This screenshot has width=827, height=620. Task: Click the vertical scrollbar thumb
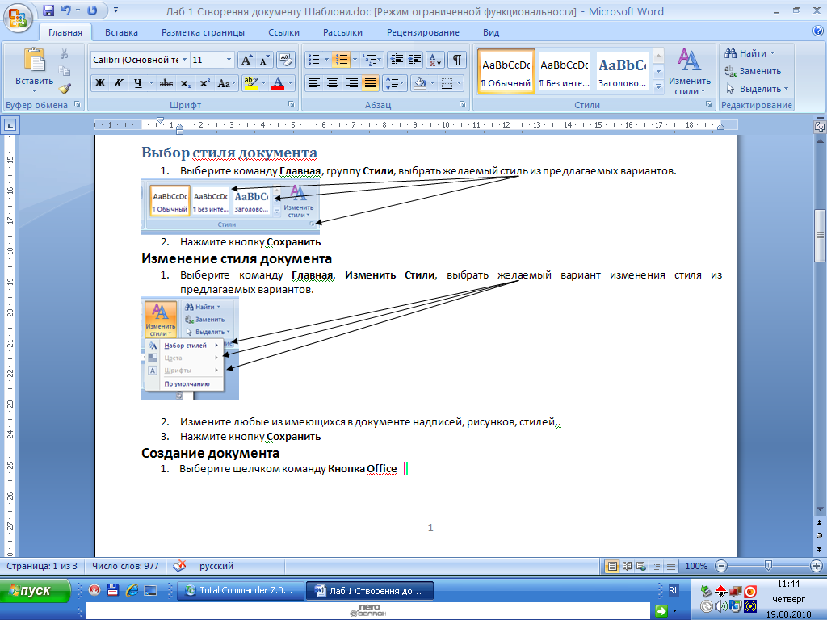(x=820, y=236)
